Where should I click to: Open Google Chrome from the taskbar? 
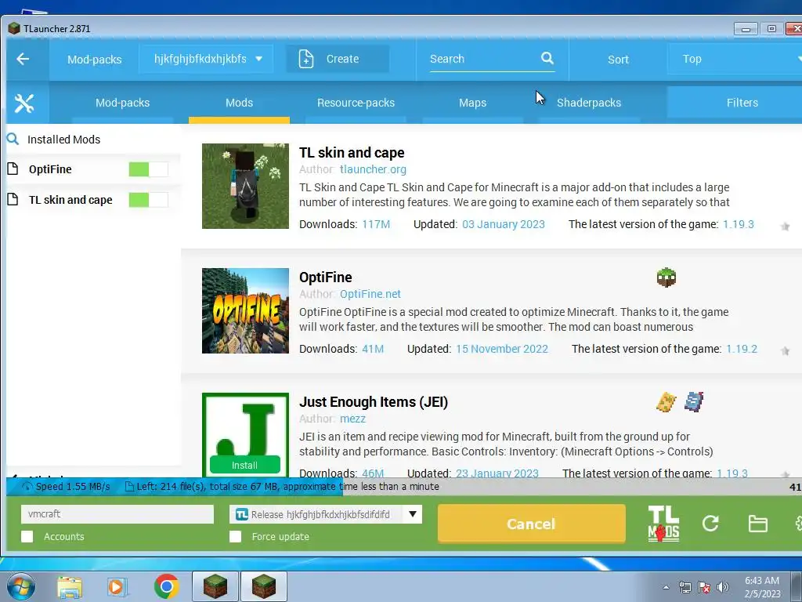coord(166,586)
